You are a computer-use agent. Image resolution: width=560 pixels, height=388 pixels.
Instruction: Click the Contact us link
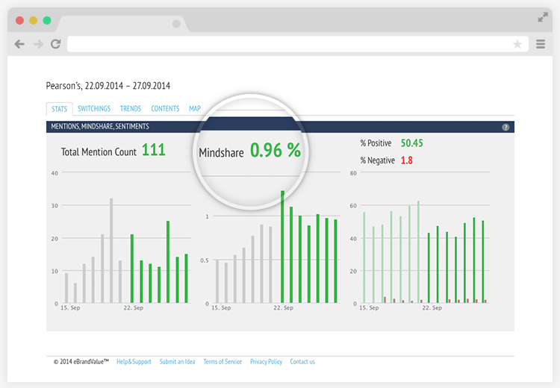click(302, 362)
